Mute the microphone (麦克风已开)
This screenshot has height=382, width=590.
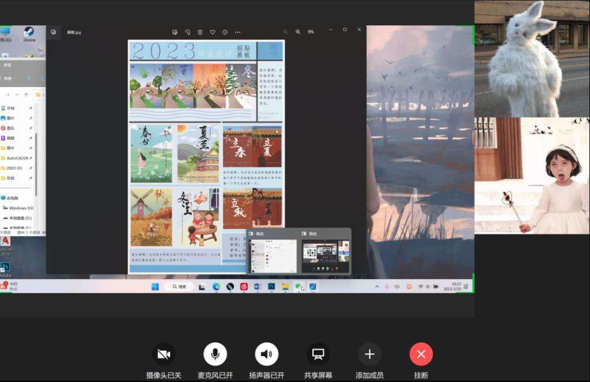pos(215,354)
